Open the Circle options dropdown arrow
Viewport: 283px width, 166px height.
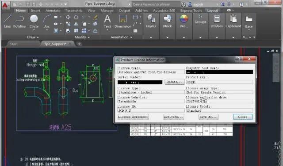point(34,30)
